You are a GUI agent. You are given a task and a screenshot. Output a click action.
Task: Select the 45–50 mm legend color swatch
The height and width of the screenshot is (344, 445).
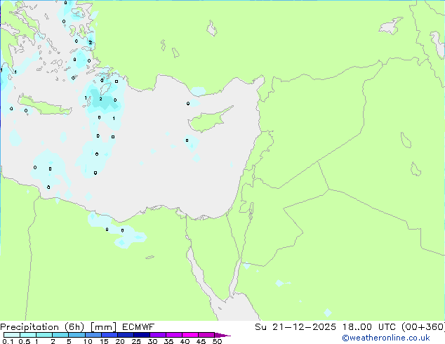(206, 335)
